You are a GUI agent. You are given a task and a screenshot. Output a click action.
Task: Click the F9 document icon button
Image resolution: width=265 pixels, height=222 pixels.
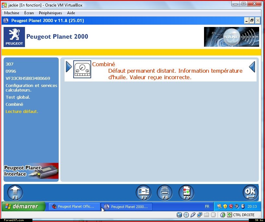[187, 192]
